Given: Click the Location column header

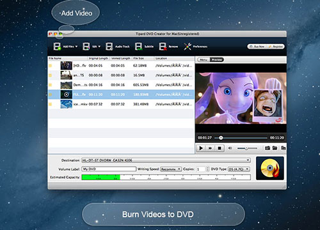Looking at the screenshot, I should 174,58.
